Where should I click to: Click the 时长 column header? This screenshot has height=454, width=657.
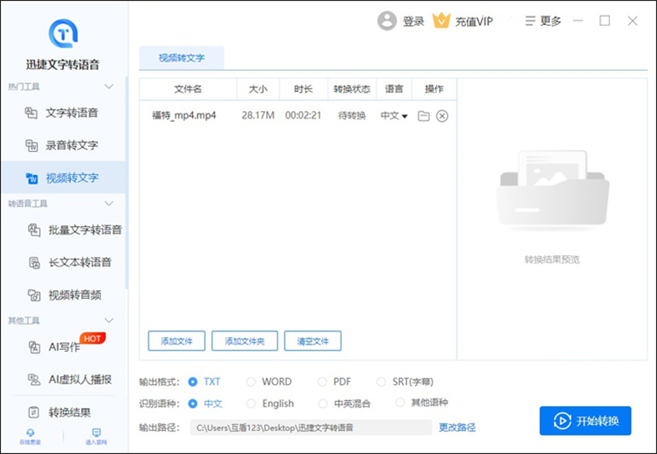(x=304, y=89)
